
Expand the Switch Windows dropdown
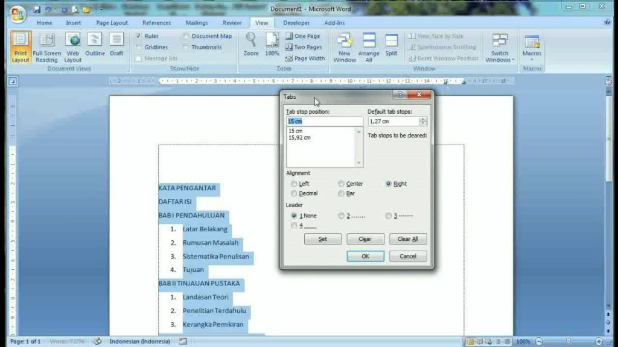500,48
